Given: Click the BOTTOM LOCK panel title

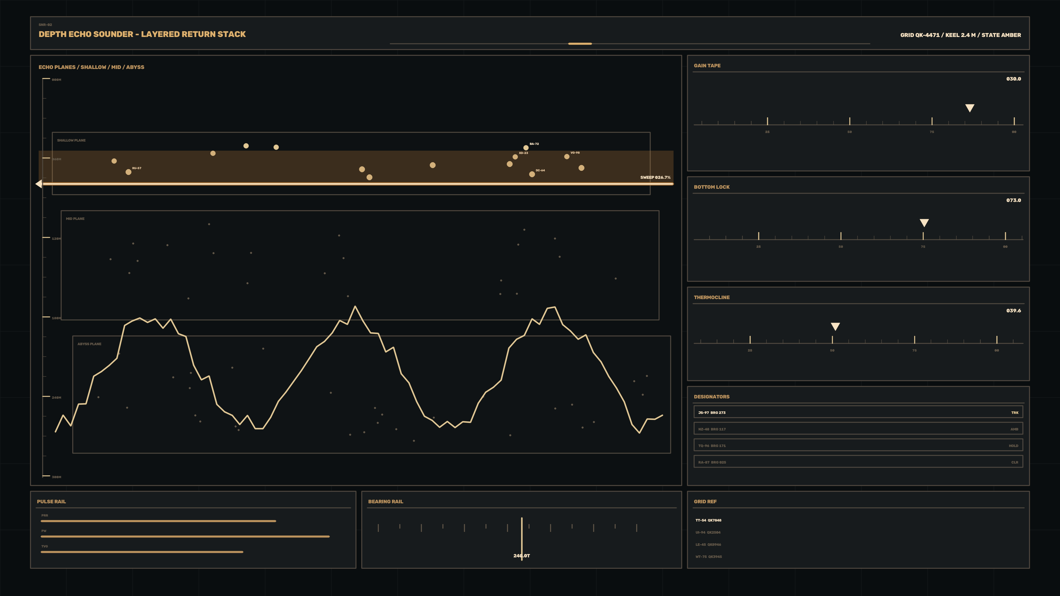Looking at the screenshot, I should point(711,187).
